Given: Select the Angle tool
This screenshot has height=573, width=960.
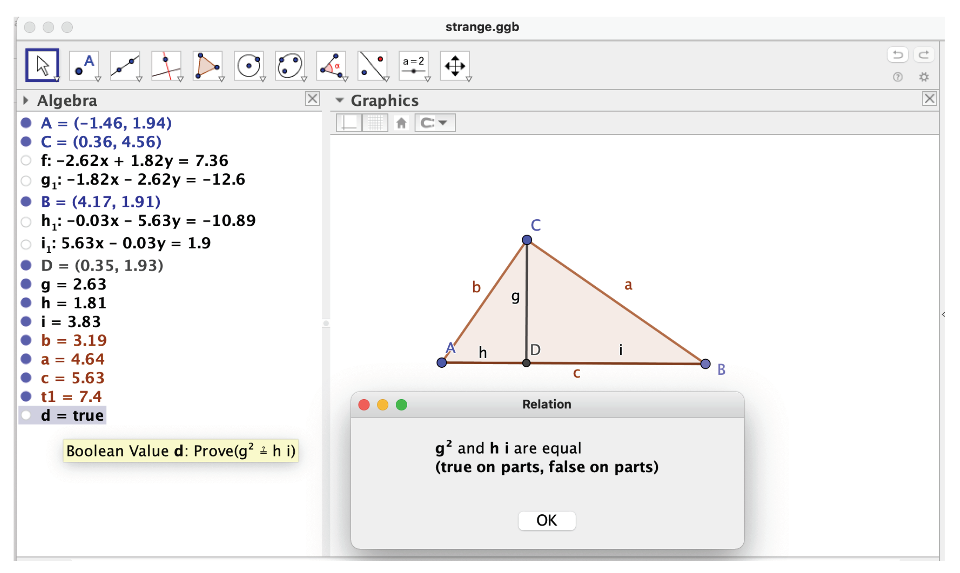Looking at the screenshot, I should click(x=331, y=65).
